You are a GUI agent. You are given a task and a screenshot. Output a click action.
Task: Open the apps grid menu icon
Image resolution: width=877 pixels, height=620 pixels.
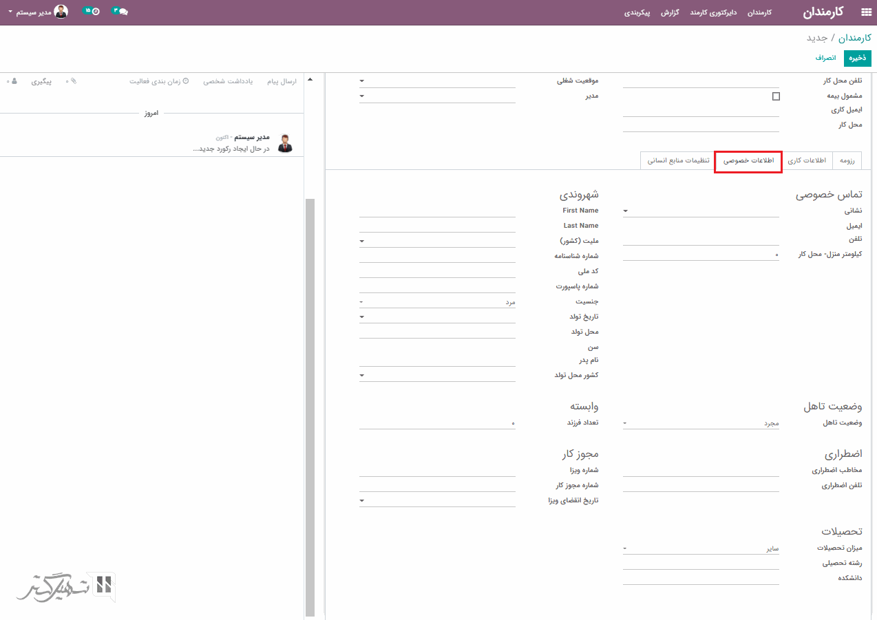tap(865, 12)
